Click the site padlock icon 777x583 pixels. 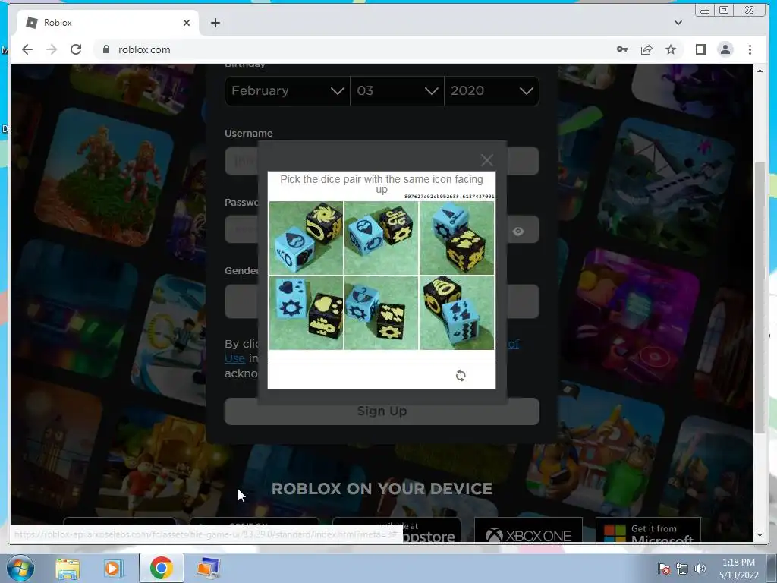105,49
